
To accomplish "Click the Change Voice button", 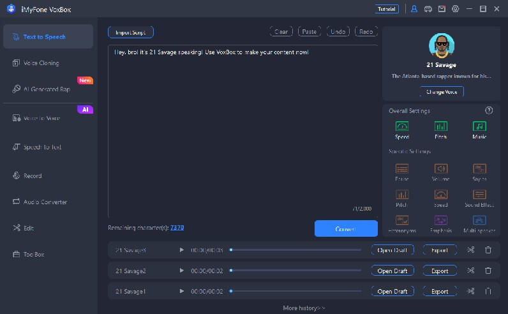I will click(x=442, y=92).
